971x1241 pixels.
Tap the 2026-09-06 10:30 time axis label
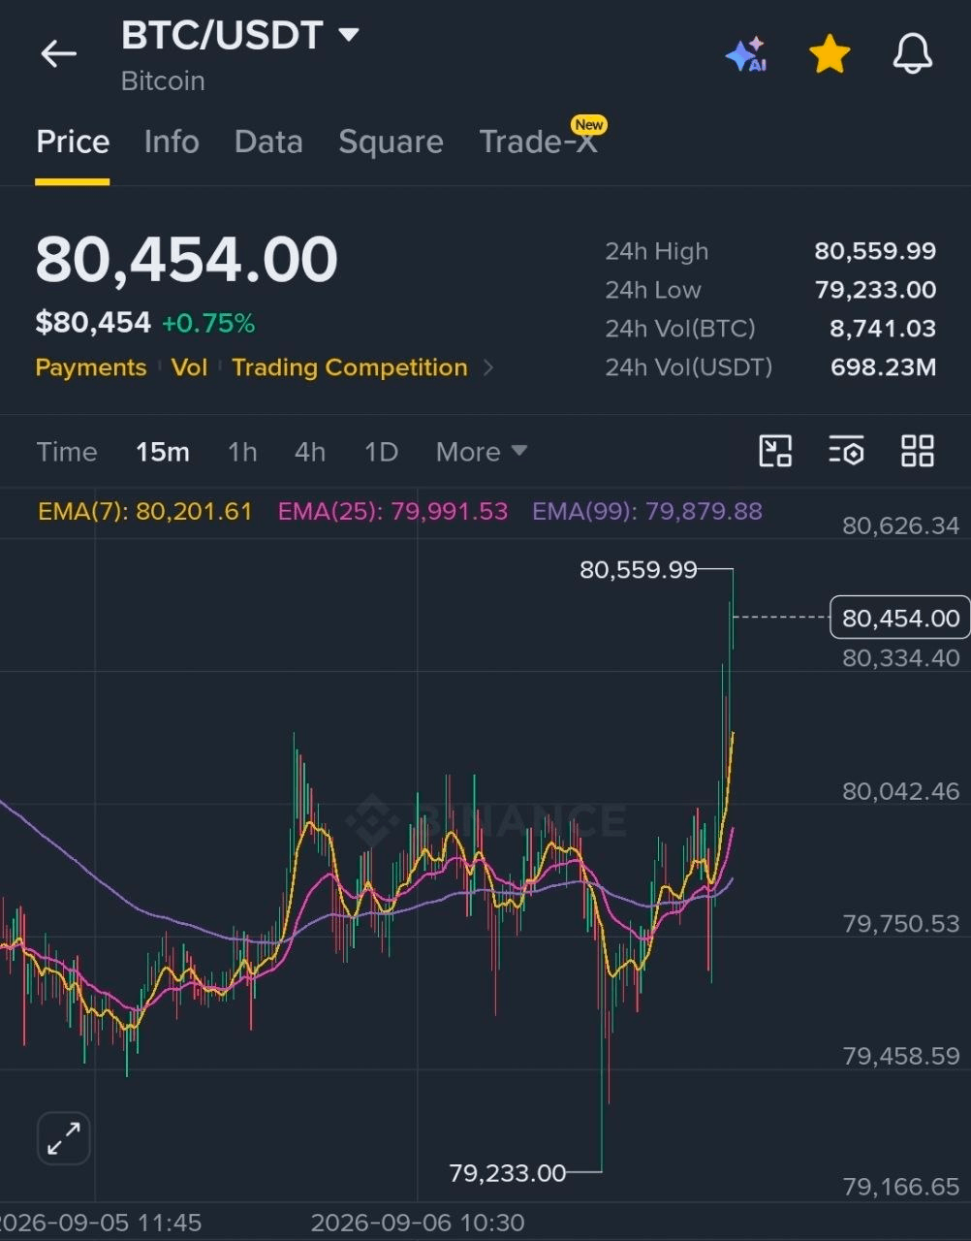pyautogui.click(x=418, y=1223)
